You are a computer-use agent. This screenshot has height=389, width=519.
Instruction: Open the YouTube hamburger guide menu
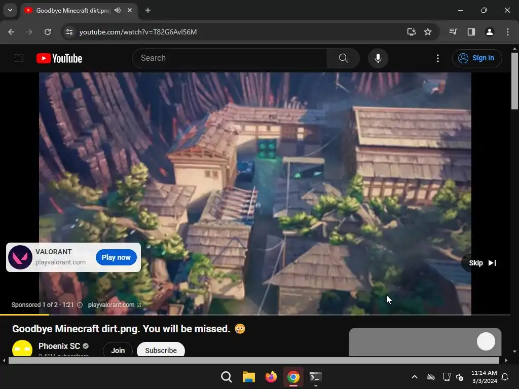coord(18,58)
